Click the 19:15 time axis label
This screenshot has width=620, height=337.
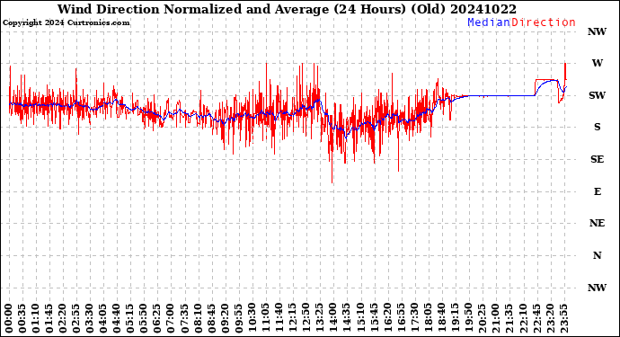(x=455, y=318)
